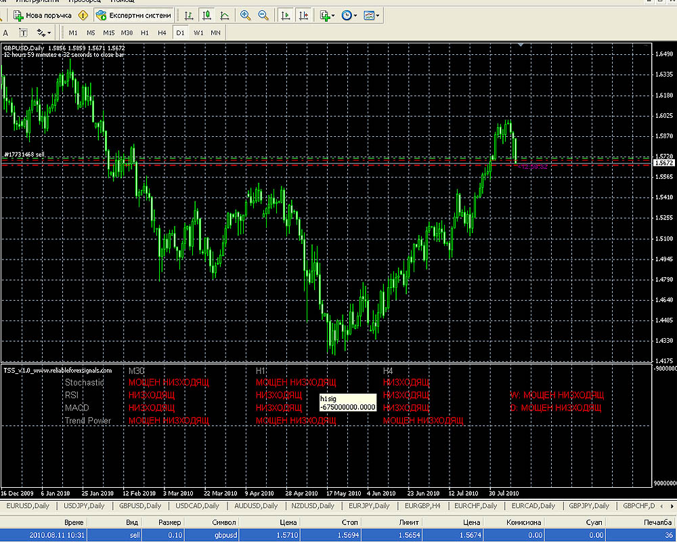Screen dimensions: 677x542
Task: Zoom out of the chart
Action: click(263, 16)
